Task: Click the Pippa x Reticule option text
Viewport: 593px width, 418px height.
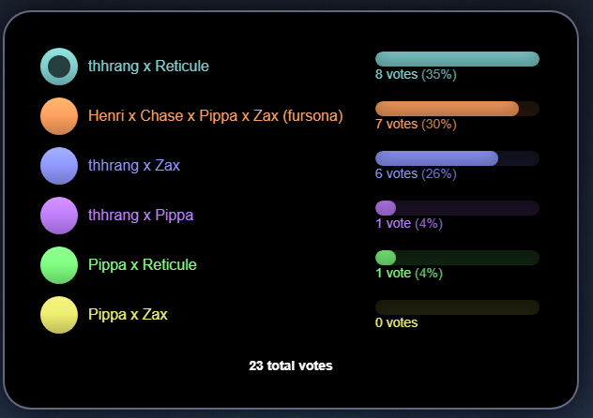Action: (143, 264)
